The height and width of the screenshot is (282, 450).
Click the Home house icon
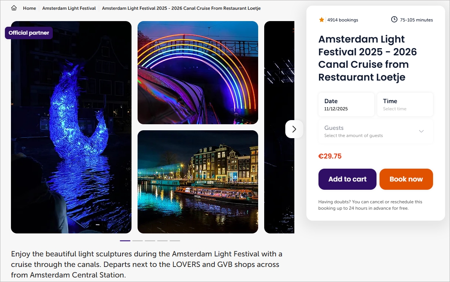[x=14, y=8]
